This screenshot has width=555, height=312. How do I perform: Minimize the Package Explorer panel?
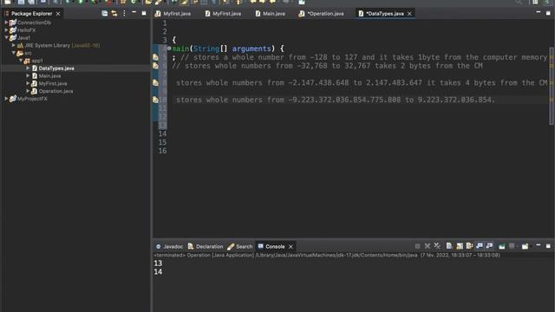[134, 13]
